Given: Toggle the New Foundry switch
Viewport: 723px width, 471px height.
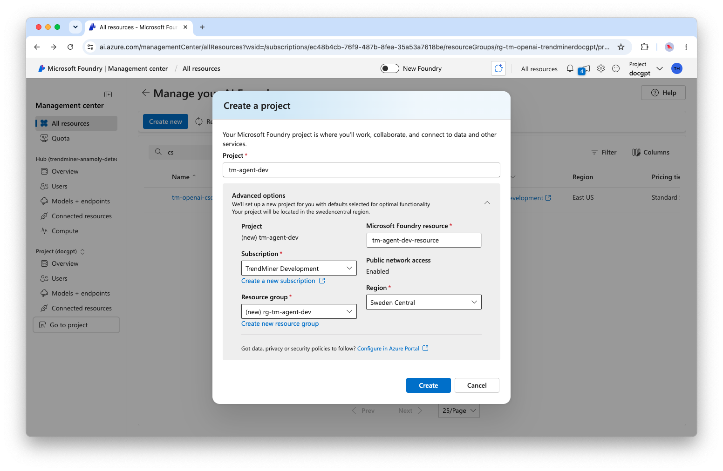Looking at the screenshot, I should tap(389, 68).
